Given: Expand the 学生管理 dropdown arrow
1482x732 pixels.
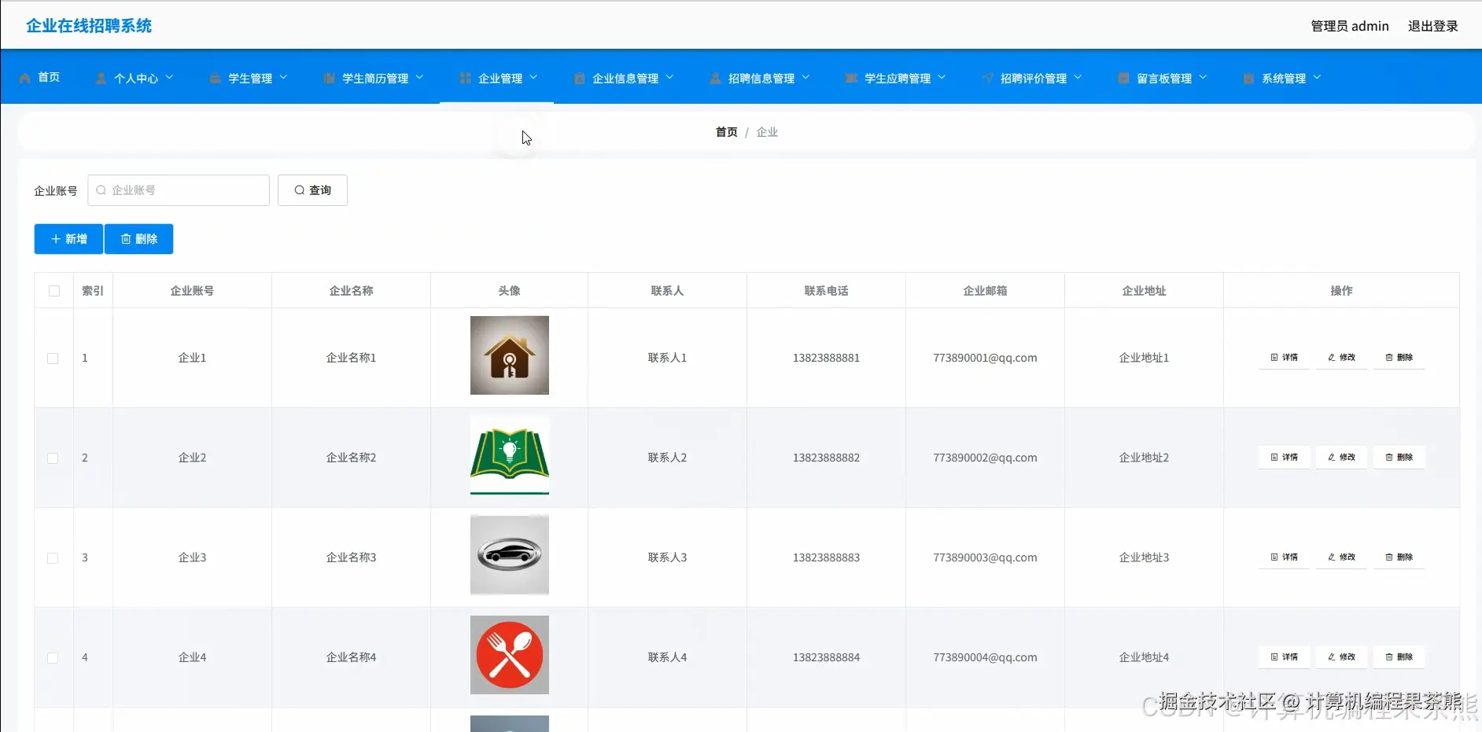Looking at the screenshot, I should 283,77.
